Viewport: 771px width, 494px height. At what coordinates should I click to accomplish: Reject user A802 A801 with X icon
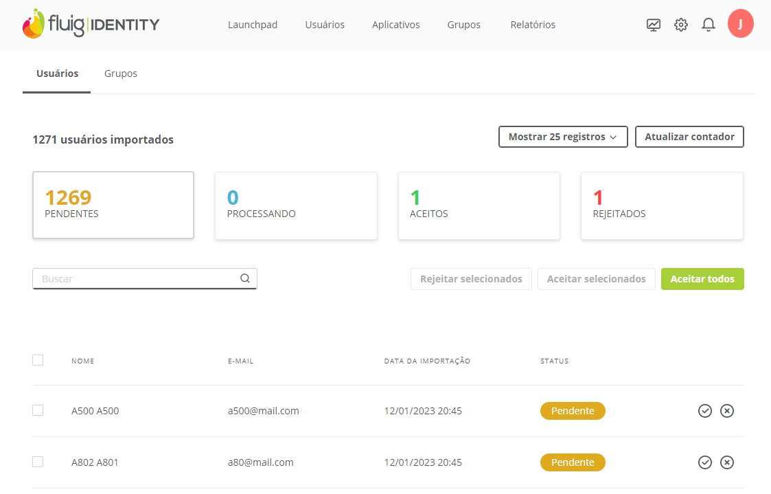pos(727,462)
